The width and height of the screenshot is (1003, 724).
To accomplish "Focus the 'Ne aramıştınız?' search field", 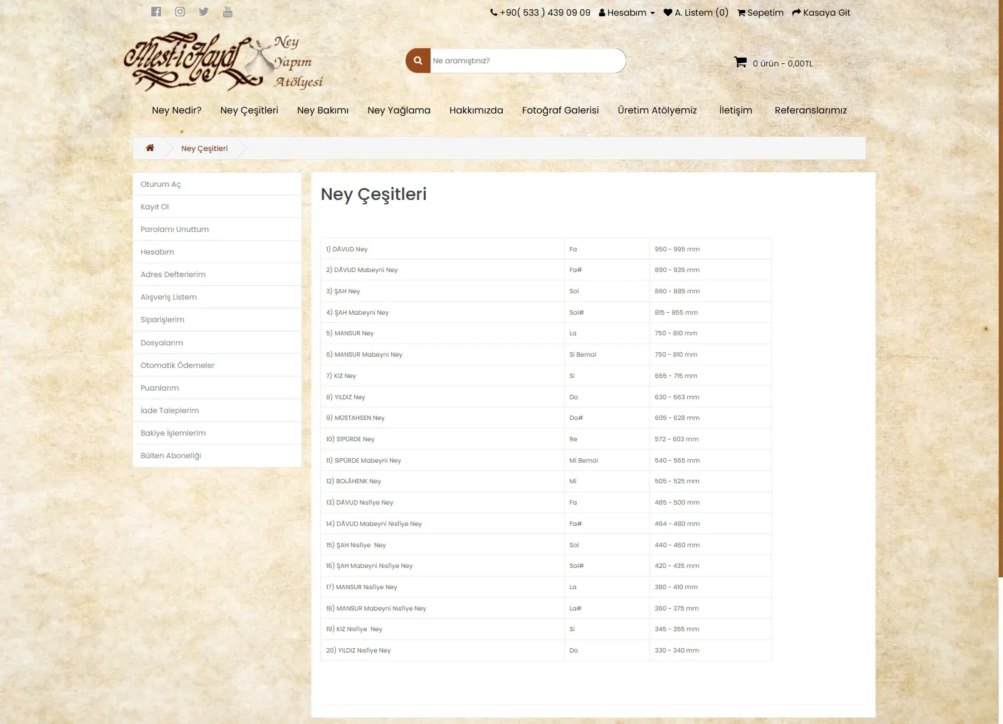I will (528, 61).
